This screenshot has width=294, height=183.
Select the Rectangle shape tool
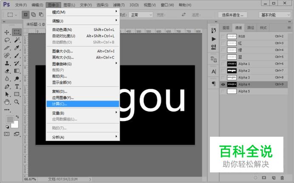click(17, 94)
